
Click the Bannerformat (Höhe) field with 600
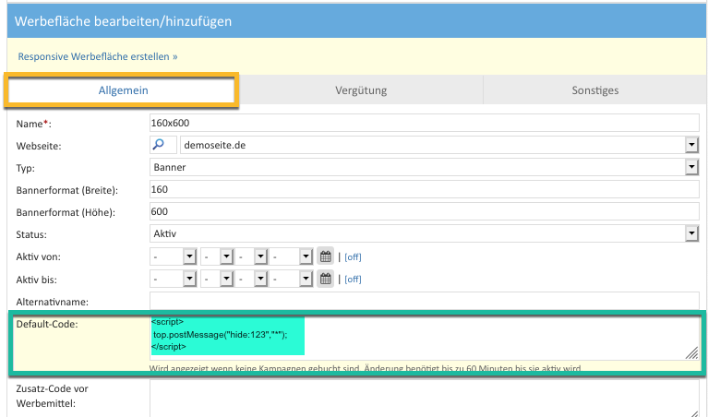coord(425,211)
